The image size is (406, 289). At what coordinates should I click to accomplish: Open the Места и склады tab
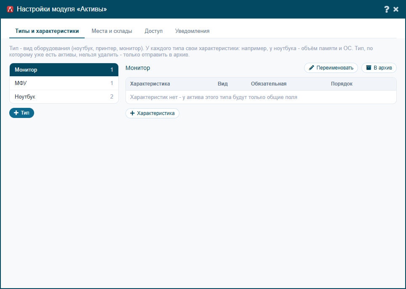click(x=112, y=31)
